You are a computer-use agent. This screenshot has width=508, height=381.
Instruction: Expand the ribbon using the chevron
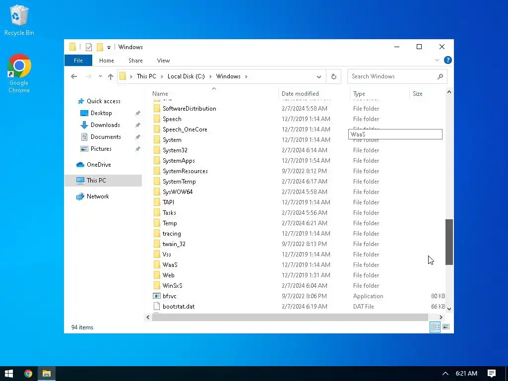[437, 60]
